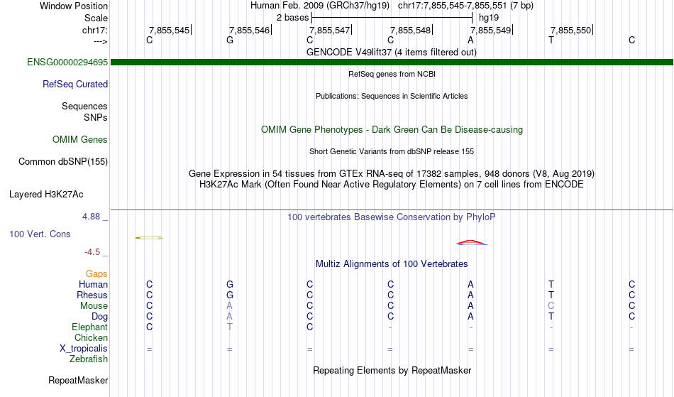Click the Human row G base
This screenshot has width=674, height=397.
(x=230, y=285)
